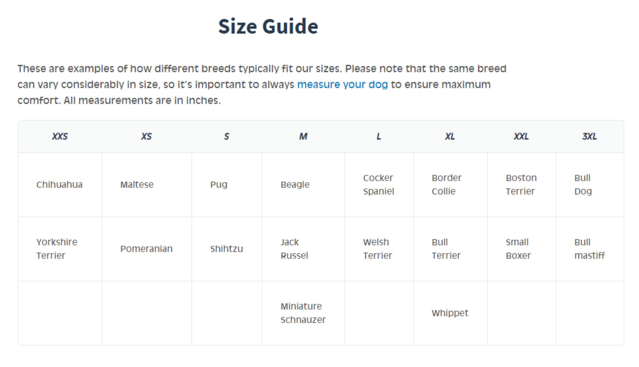
Task: Click the Whippet table cell
Action: [450, 313]
